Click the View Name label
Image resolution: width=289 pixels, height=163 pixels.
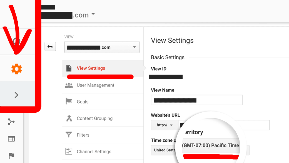pos(162,90)
